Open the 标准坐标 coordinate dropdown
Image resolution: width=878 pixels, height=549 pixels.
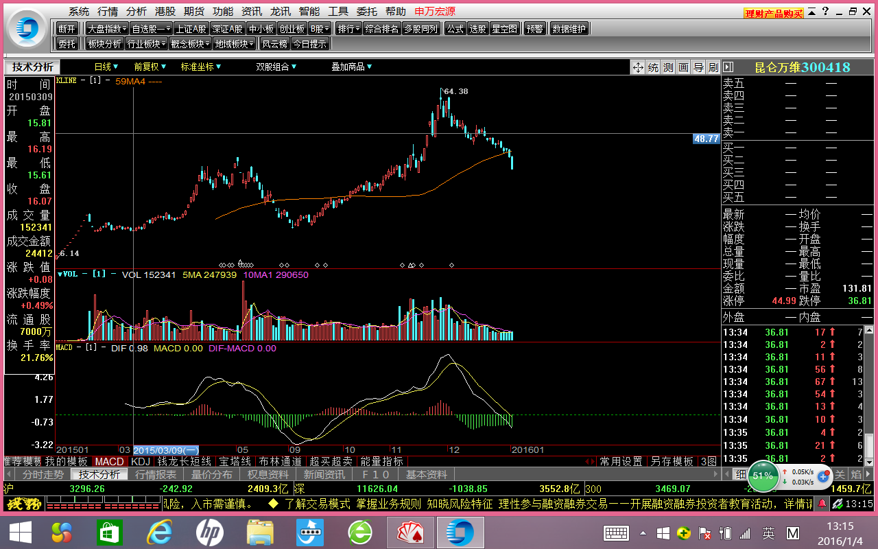pos(201,67)
